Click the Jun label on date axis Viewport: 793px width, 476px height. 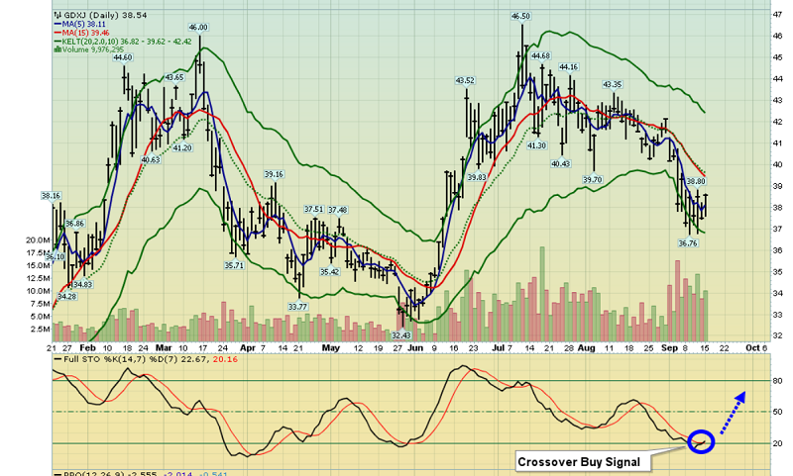(414, 348)
